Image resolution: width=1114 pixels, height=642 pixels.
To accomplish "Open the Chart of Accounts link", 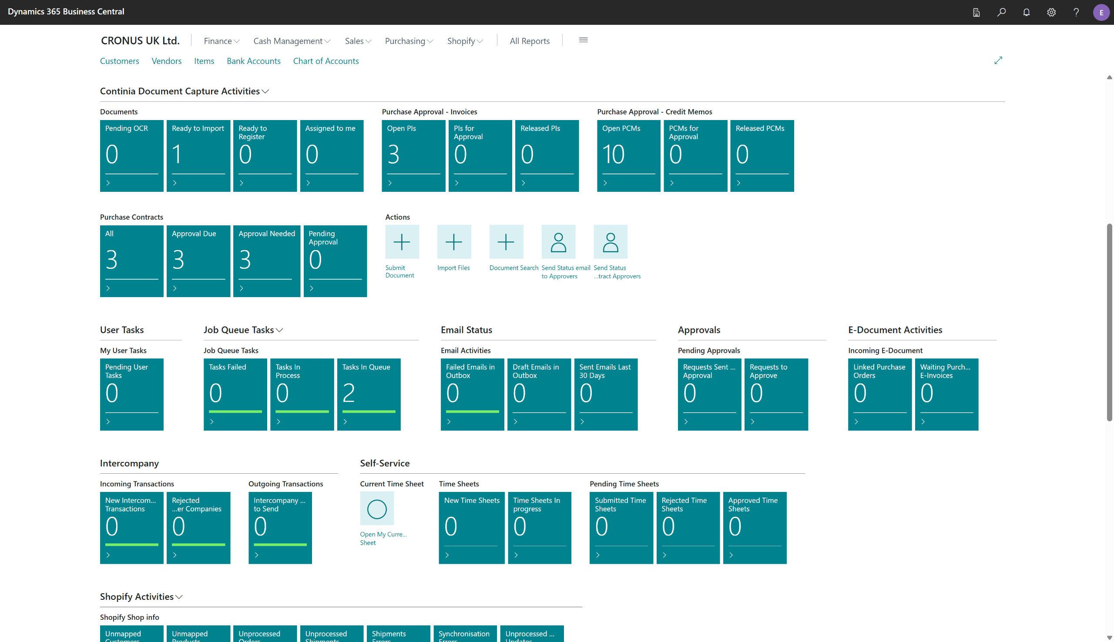I will pos(325,61).
